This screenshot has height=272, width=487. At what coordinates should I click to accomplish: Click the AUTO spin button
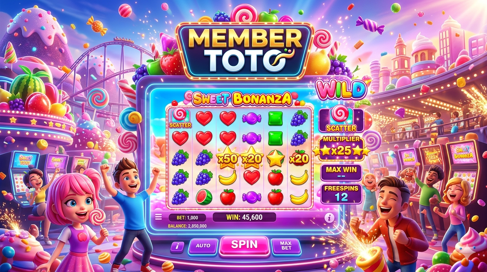click(203, 246)
